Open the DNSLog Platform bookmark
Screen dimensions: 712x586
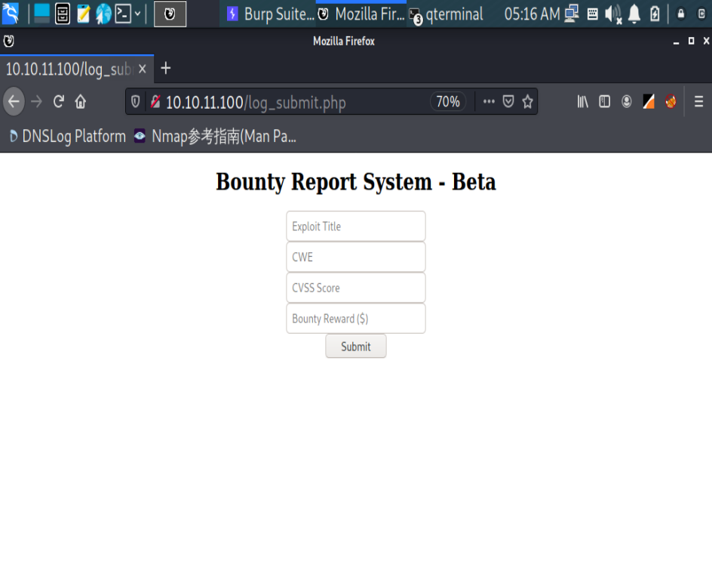tap(67, 136)
